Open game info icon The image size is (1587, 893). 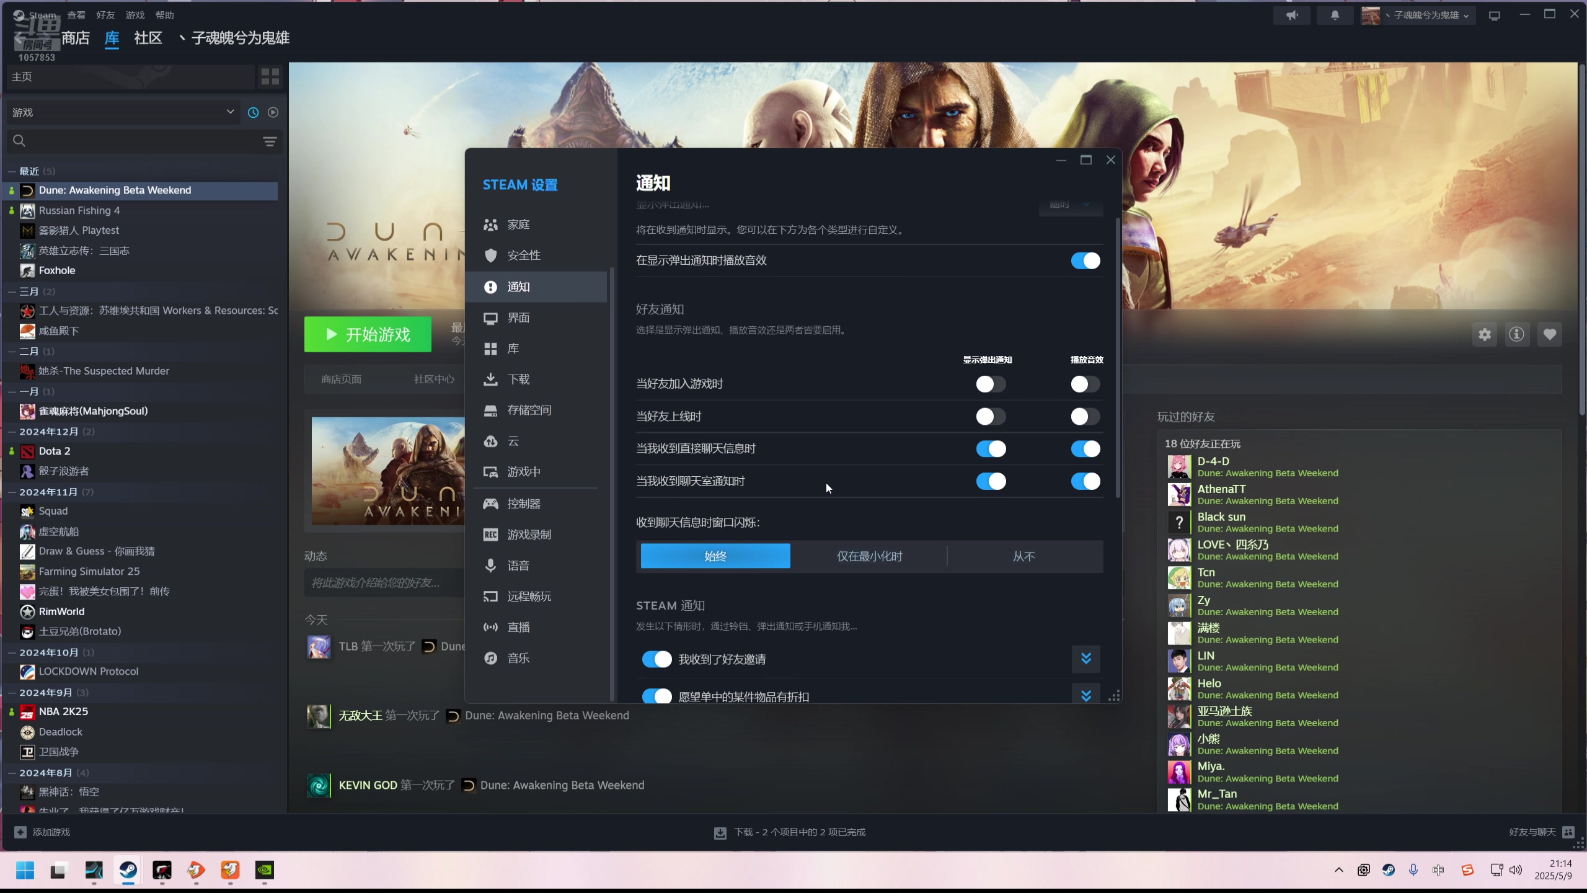[1517, 335]
